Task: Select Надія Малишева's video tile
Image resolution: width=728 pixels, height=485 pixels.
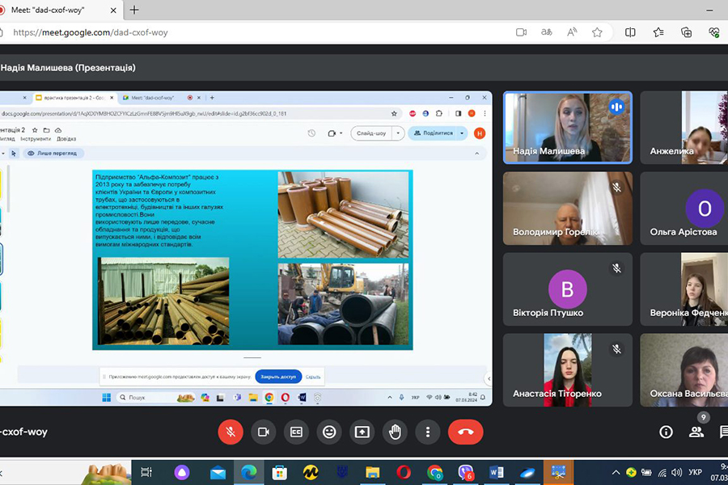Action: (567, 127)
